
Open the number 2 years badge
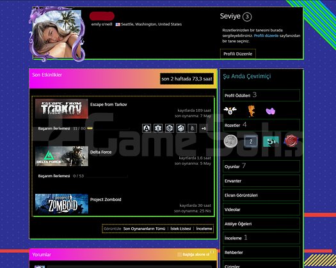[x=251, y=141]
